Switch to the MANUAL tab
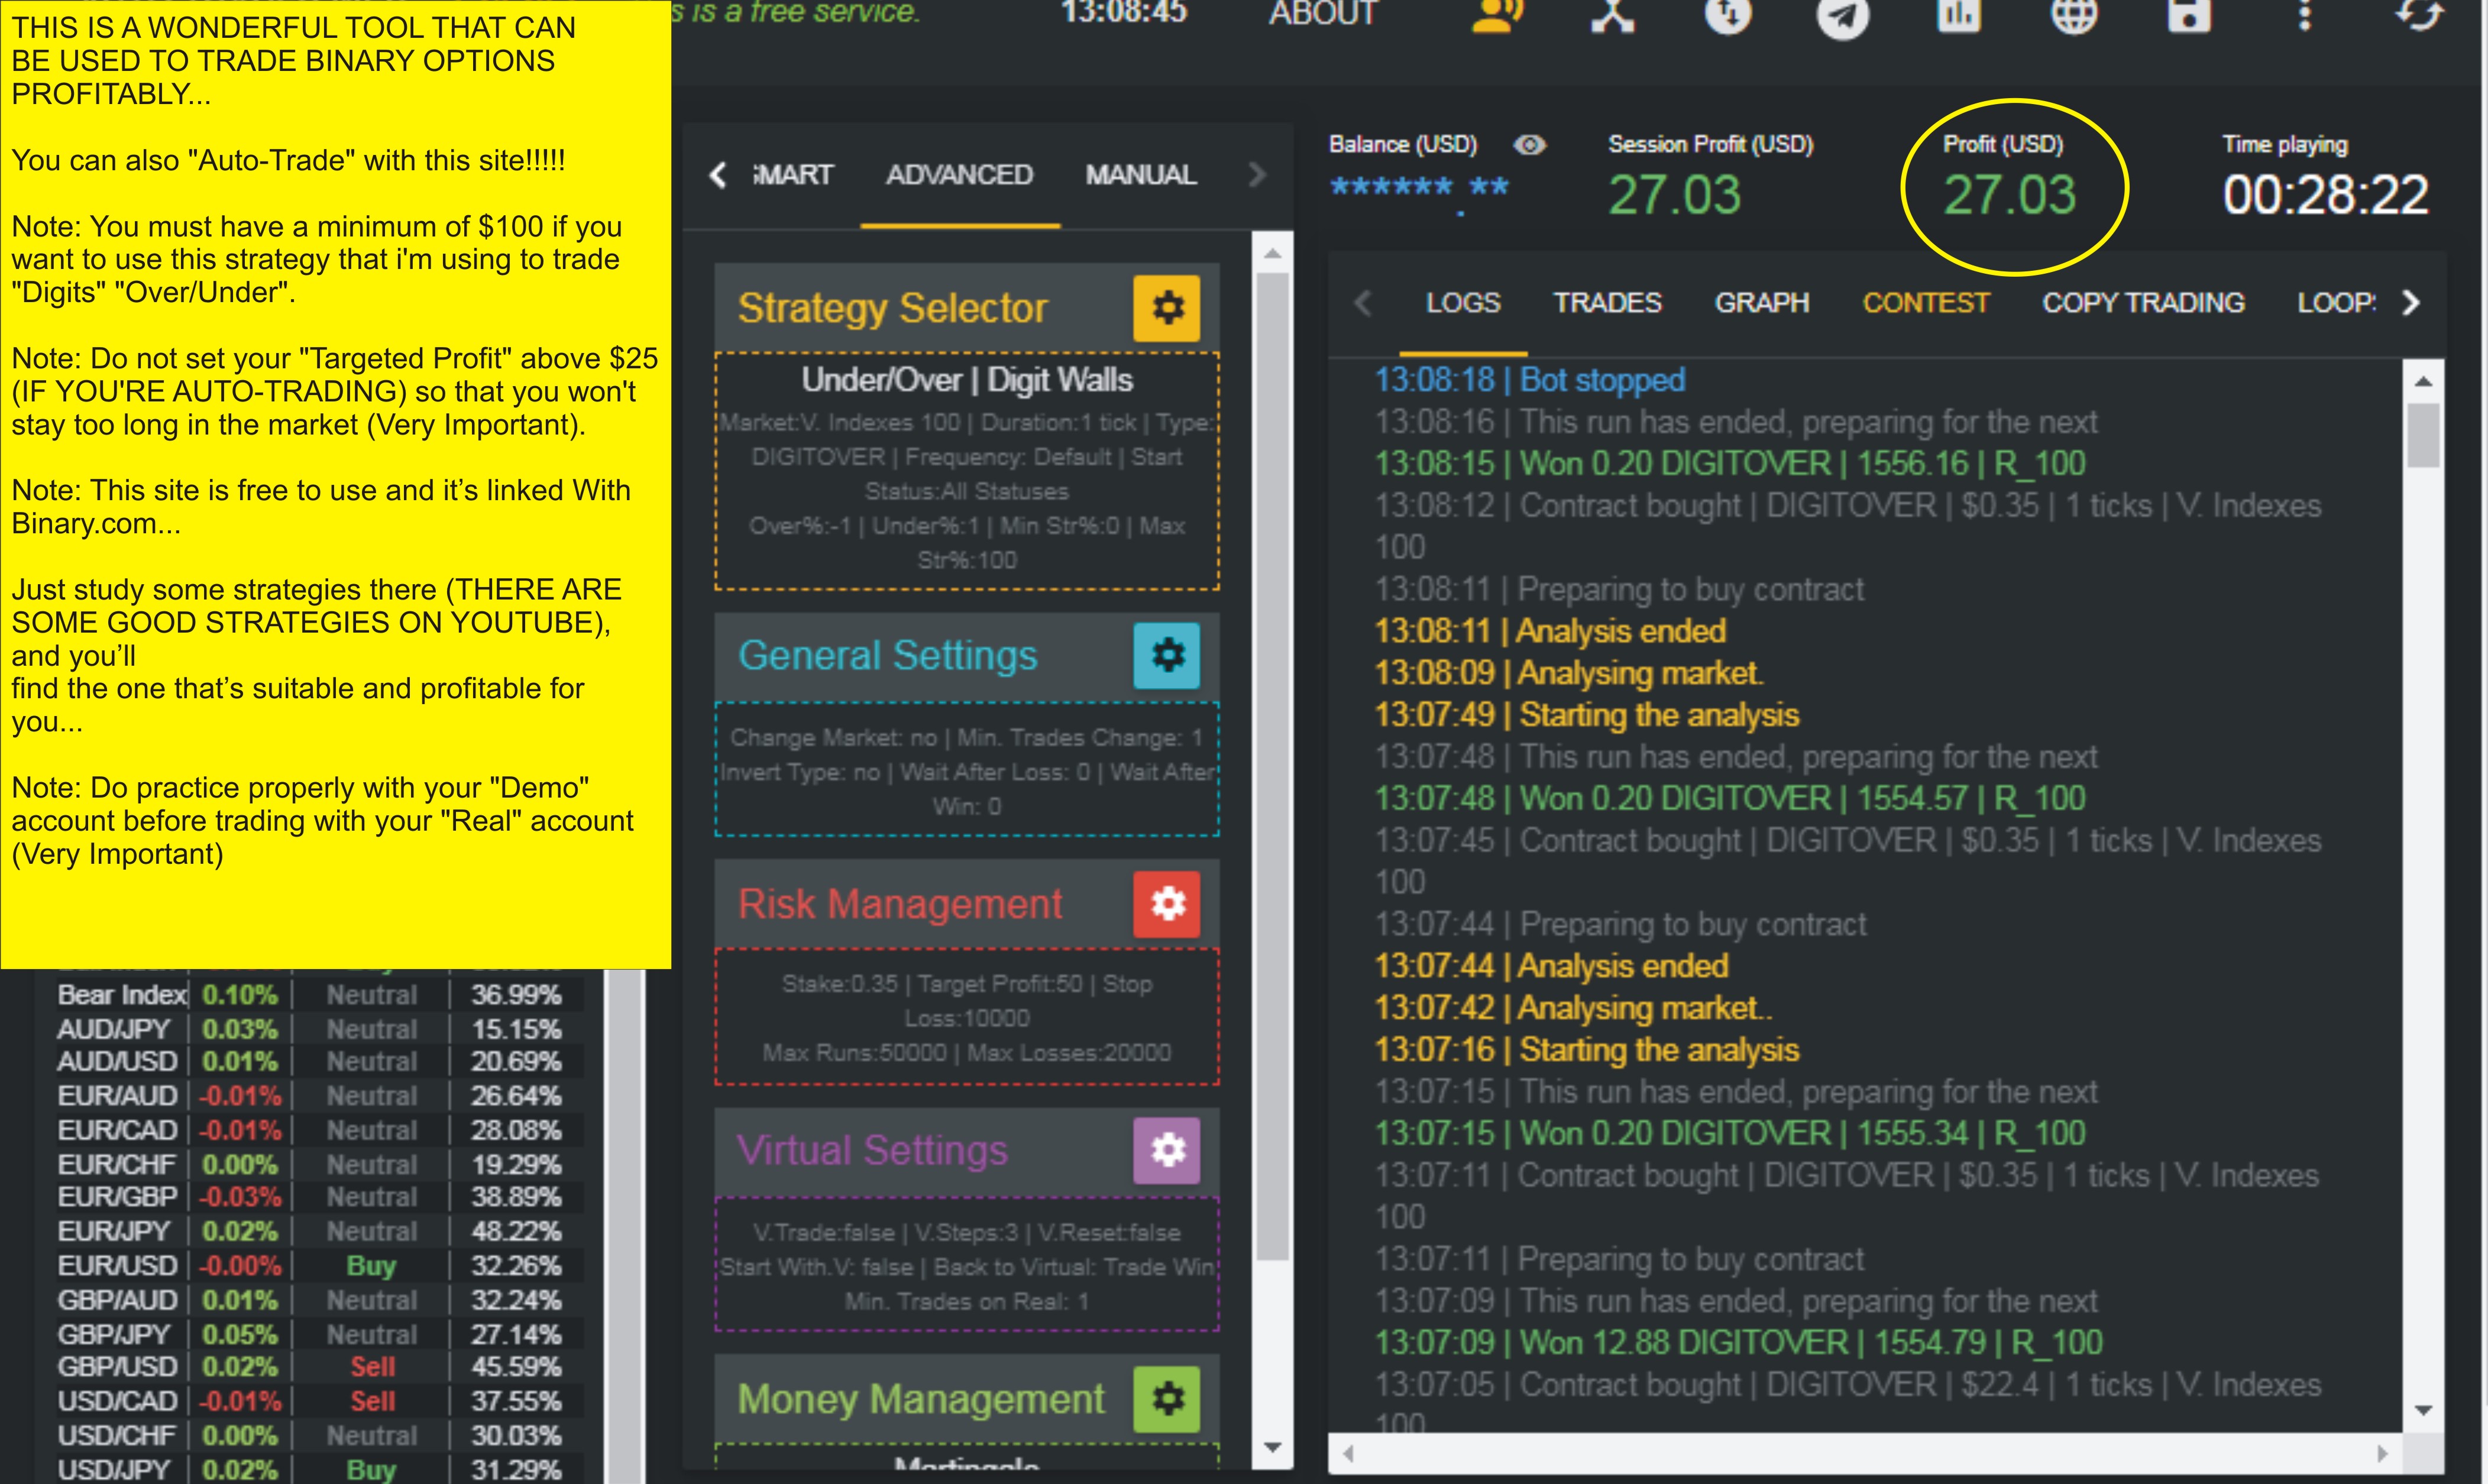2488x1484 pixels. (x=1140, y=175)
